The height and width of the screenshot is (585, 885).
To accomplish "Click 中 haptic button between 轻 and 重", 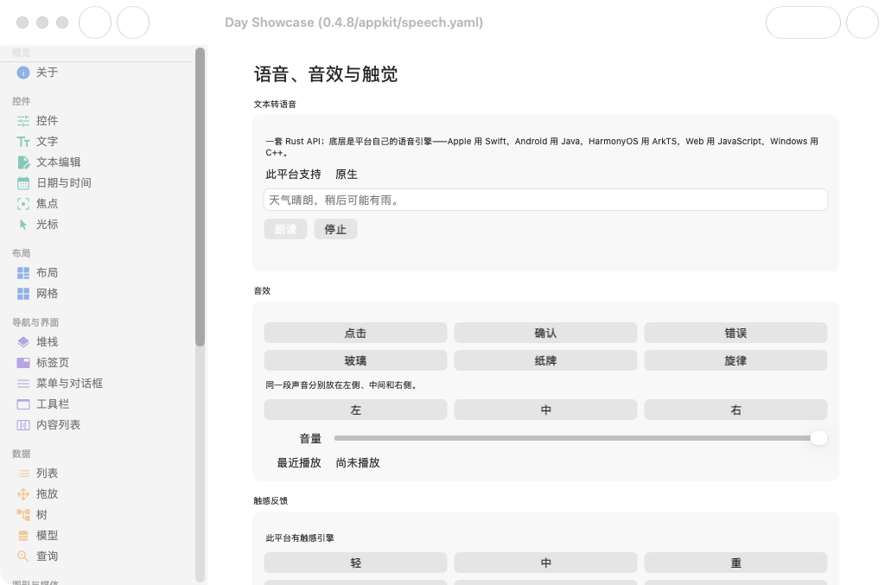I will (546, 563).
